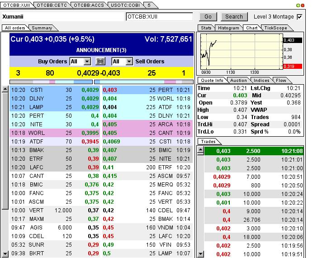Select the Flow tab
313x258 pixels.
pos(281,81)
